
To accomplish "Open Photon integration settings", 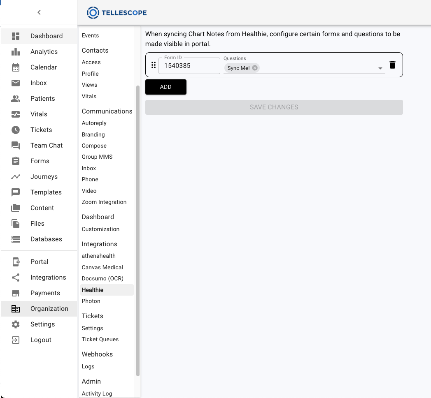I will point(91,301).
